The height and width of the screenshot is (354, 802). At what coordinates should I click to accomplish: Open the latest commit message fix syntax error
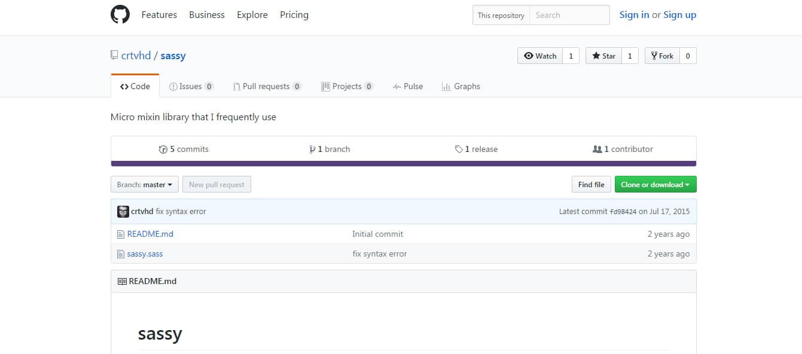coord(181,211)
